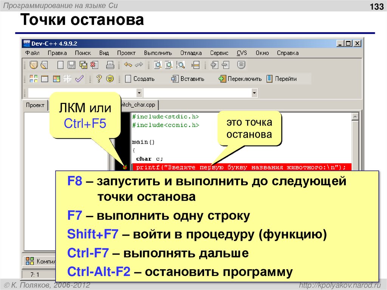
Task: Open the Окно menu
Action: (262, 53)
